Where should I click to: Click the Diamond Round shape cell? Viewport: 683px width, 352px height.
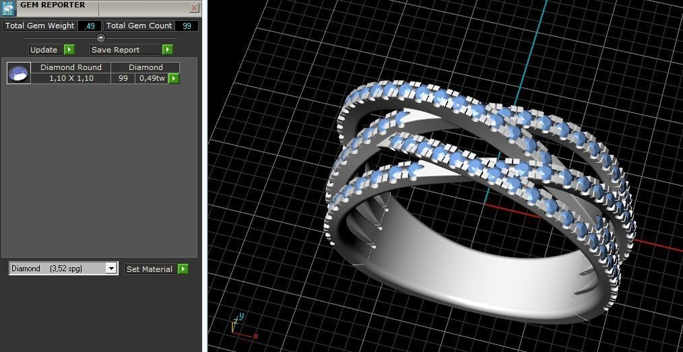[71, 67]
